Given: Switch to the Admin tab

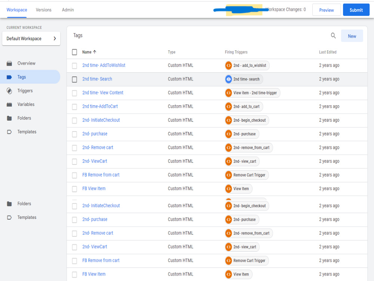Looking at the screenshot, I should (x=68, y=10).
